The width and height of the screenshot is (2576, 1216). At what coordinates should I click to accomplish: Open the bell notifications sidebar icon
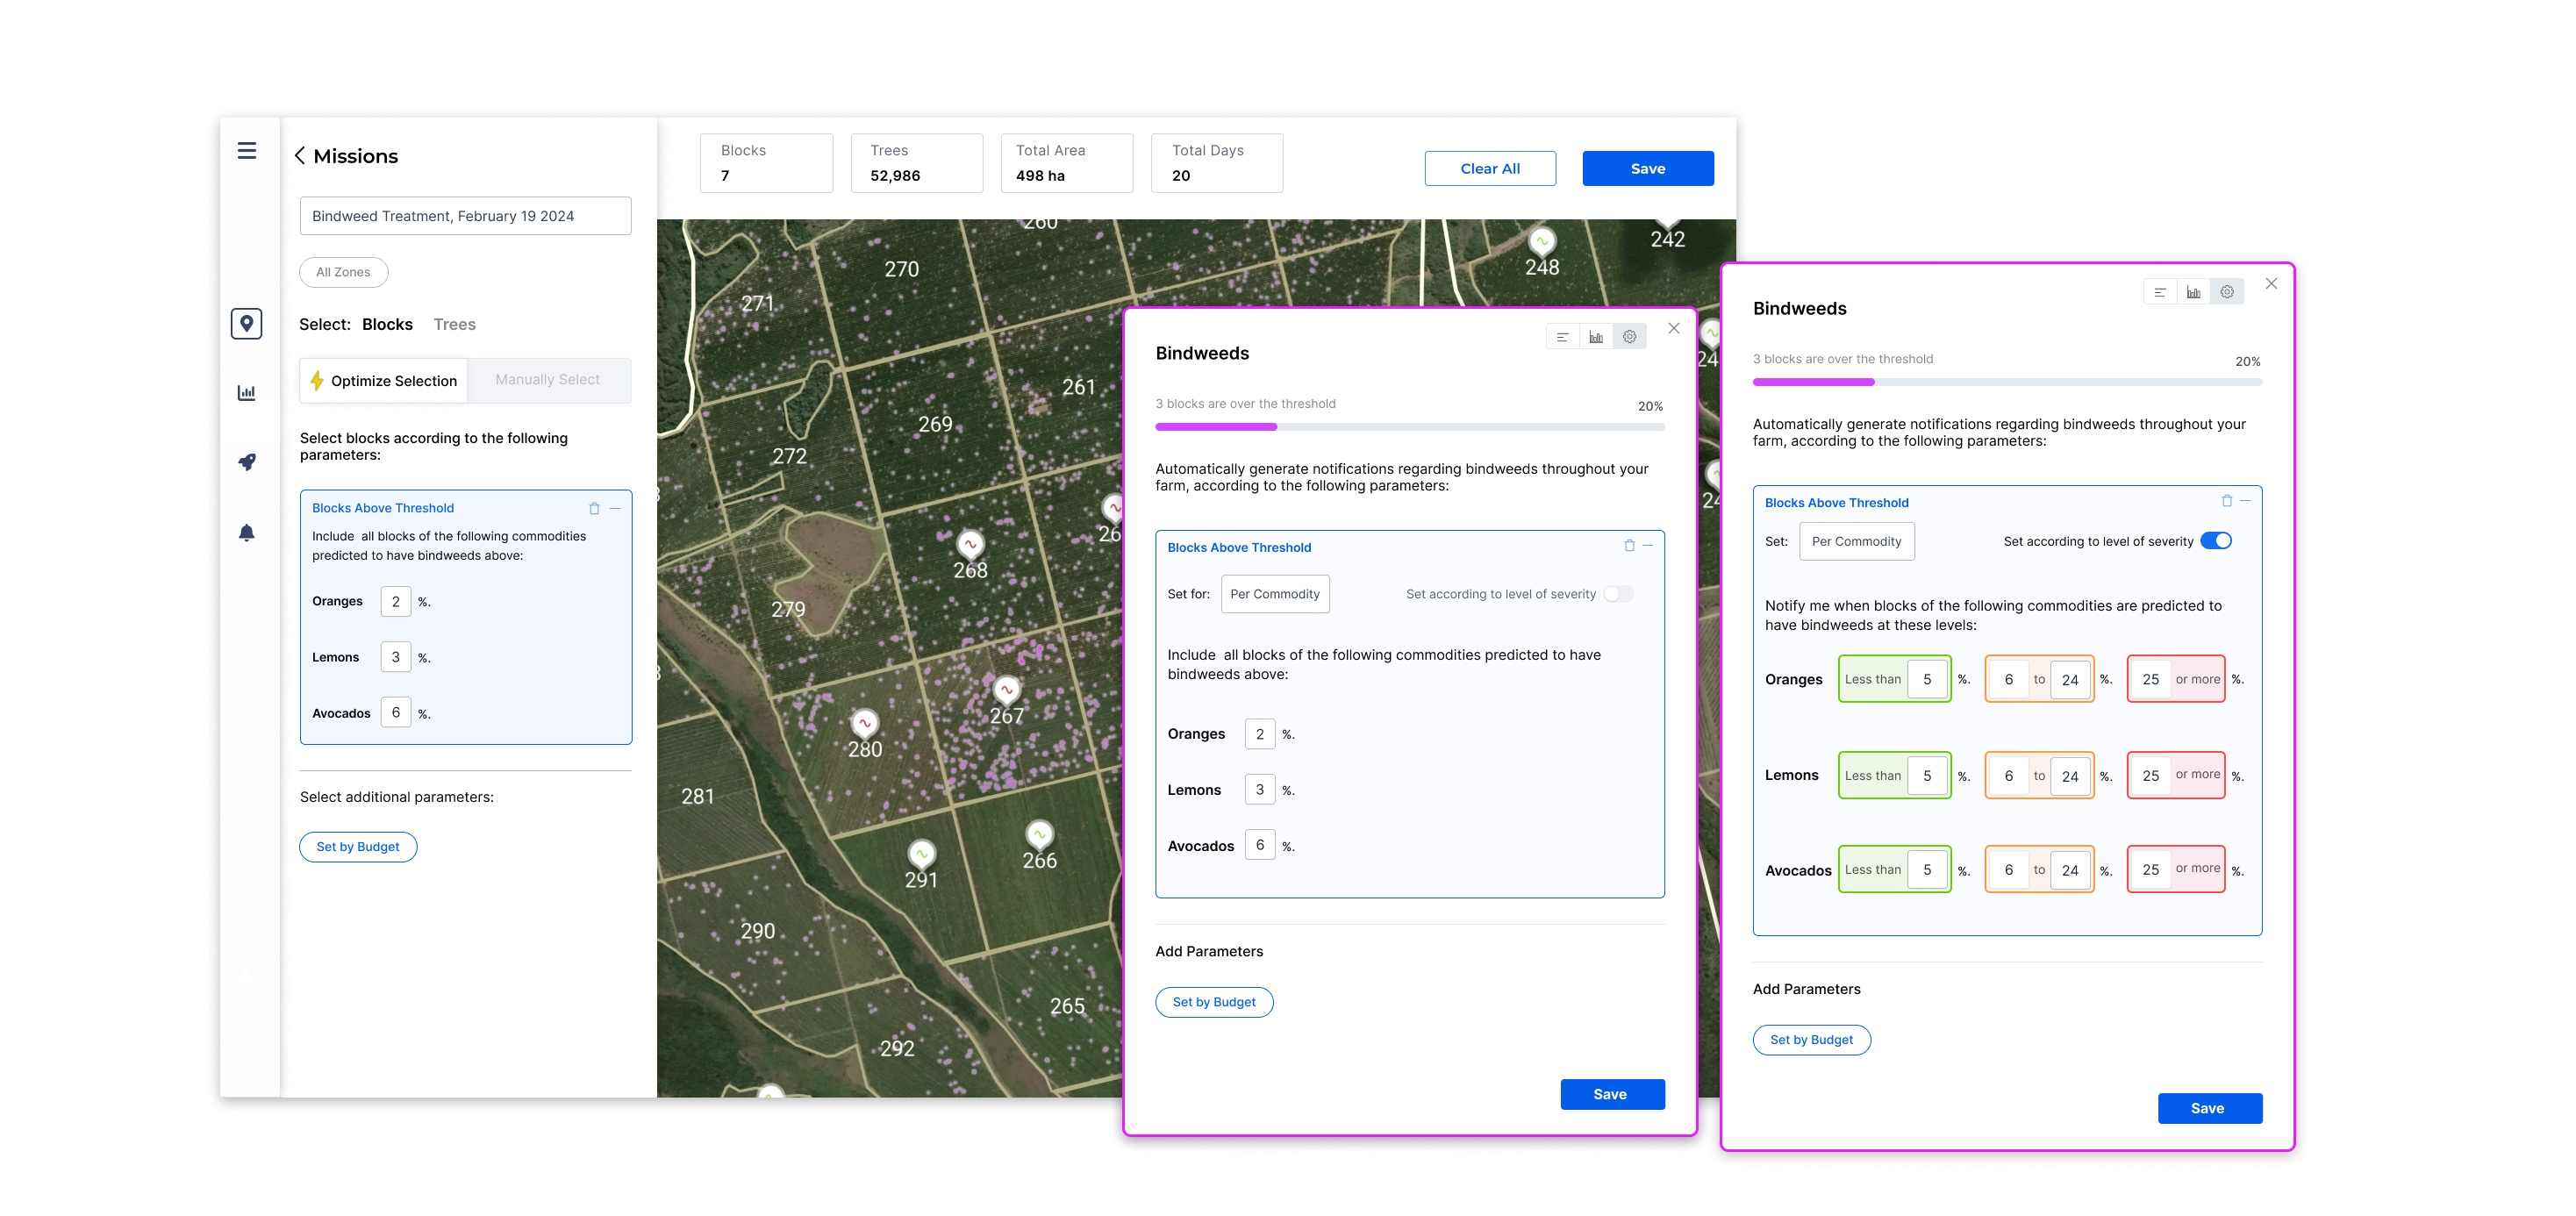246,532
